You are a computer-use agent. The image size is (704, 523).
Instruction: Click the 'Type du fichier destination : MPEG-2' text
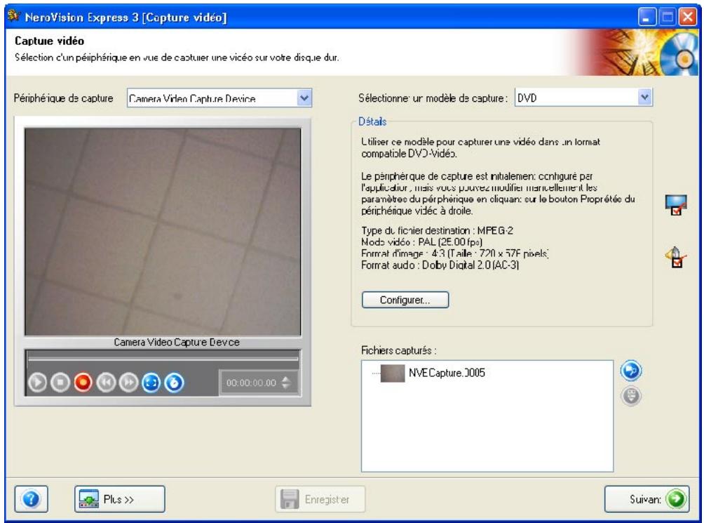click(437, 230)
